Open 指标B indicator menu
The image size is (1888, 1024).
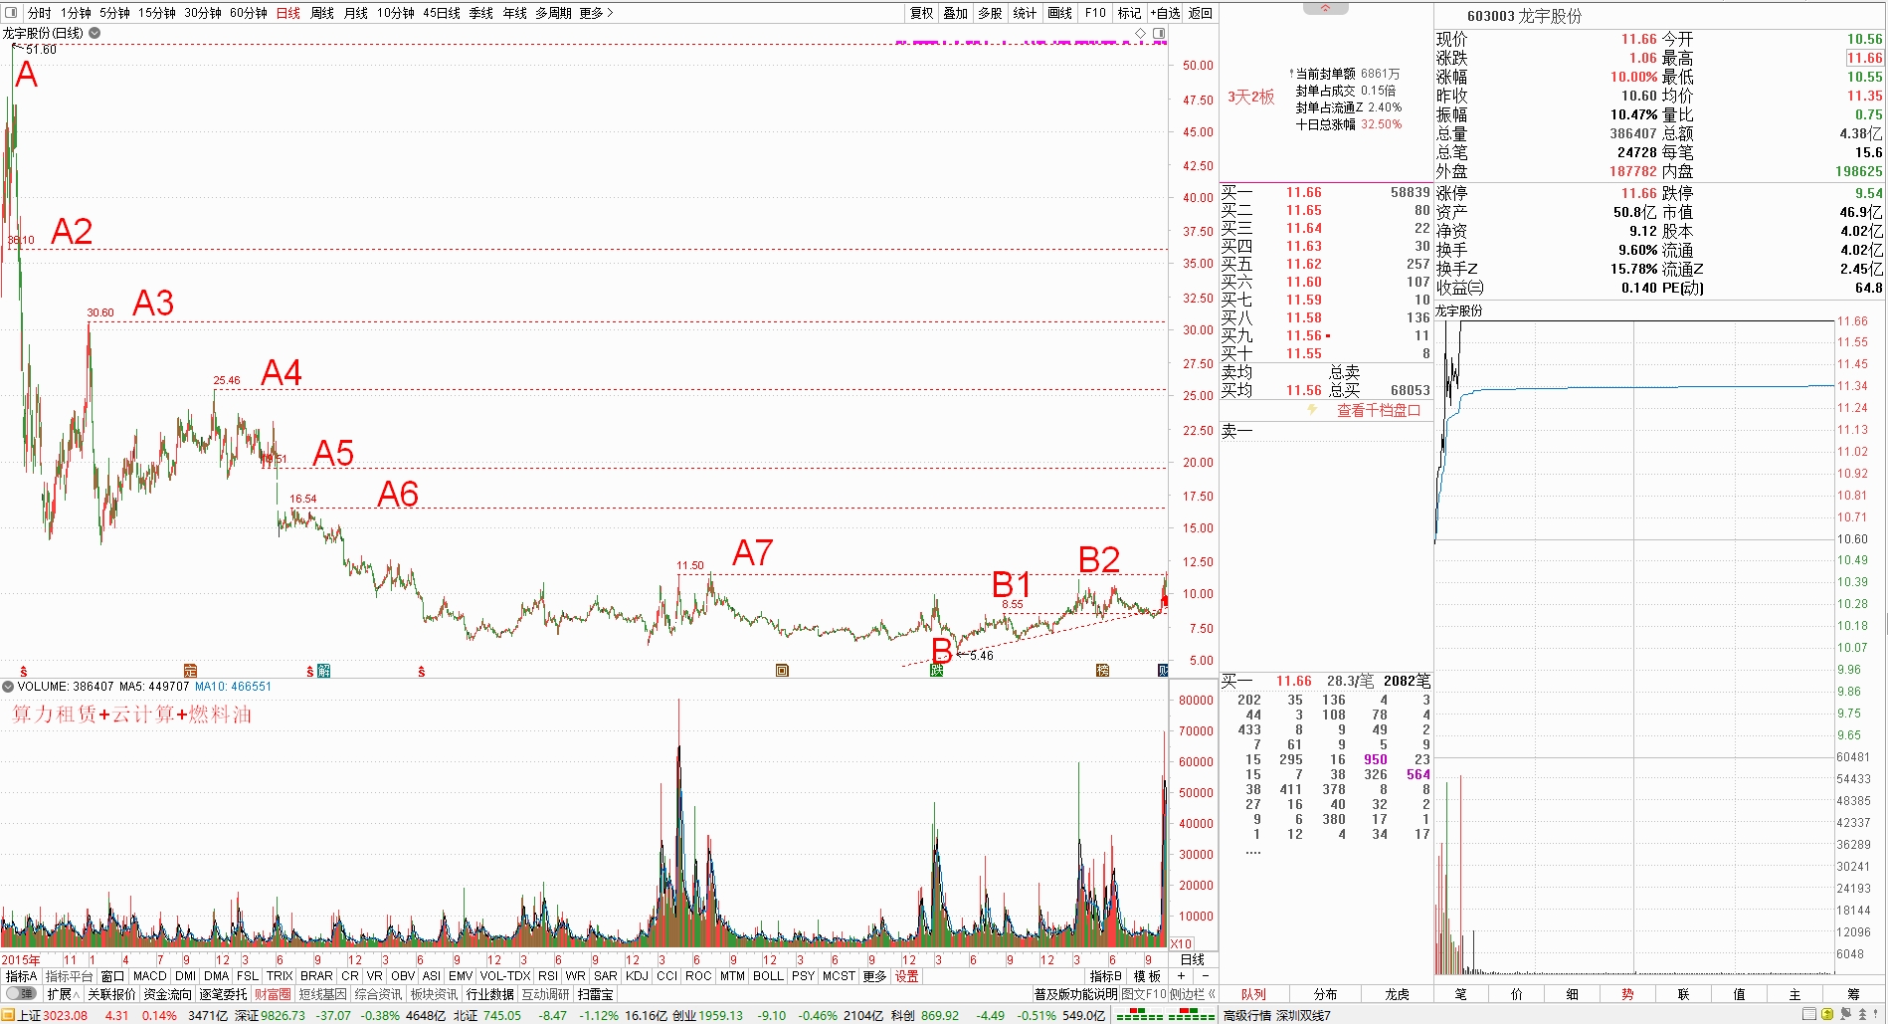[1106, 976]
